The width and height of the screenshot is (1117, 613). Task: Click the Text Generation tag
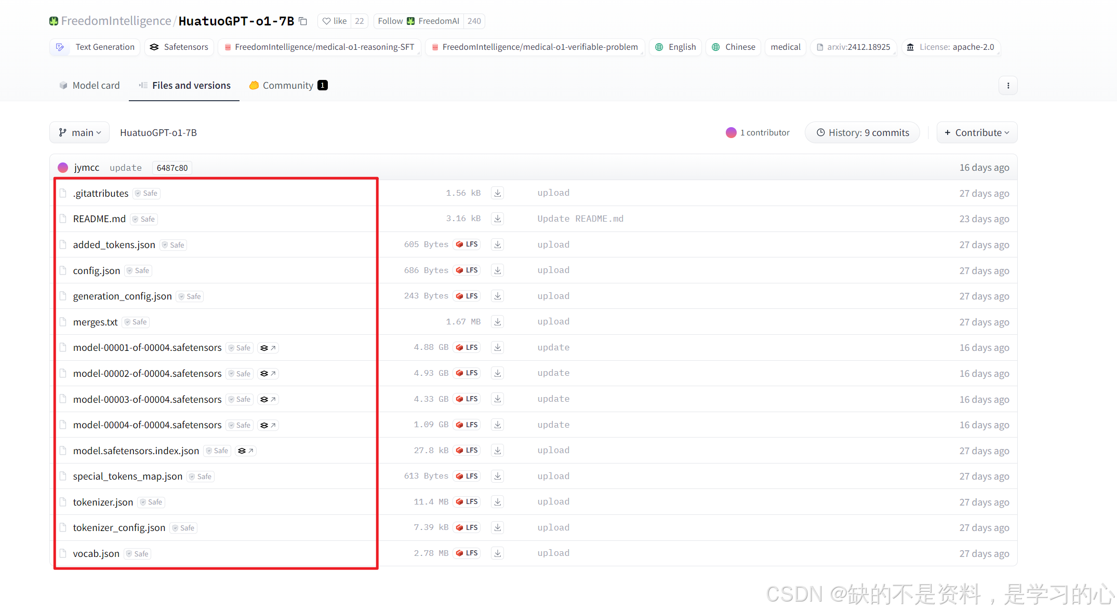pos(95,47)
